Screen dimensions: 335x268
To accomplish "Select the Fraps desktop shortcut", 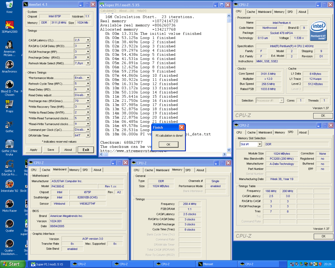I will 9,106.
